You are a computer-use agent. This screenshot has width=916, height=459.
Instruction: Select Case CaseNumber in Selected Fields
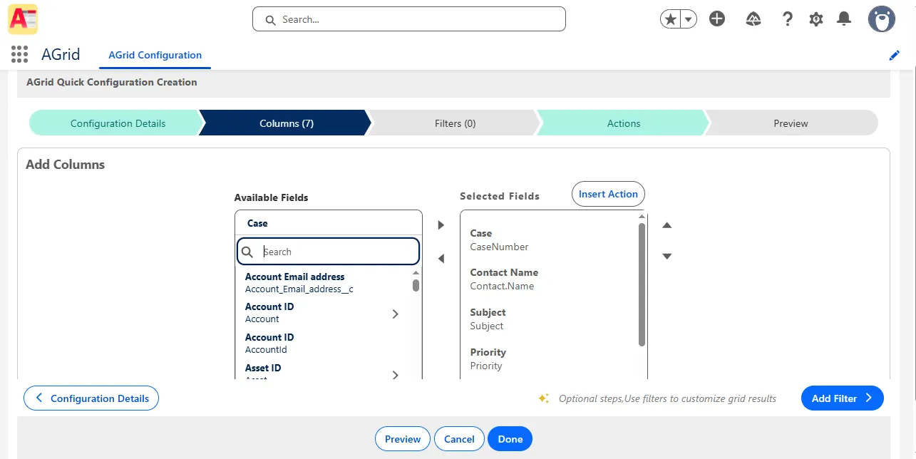tap(549, 240)
